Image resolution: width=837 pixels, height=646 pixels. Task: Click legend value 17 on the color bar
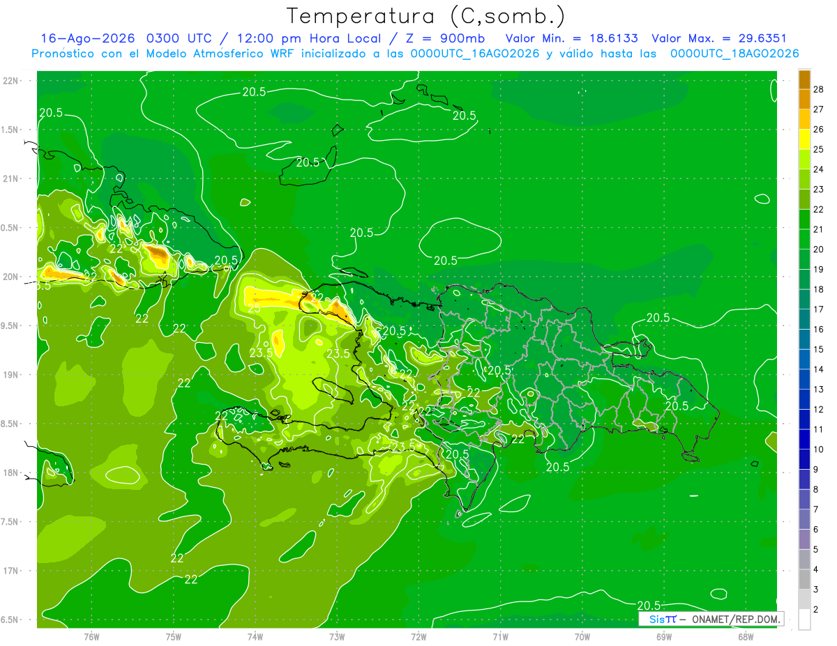[820, 309]
